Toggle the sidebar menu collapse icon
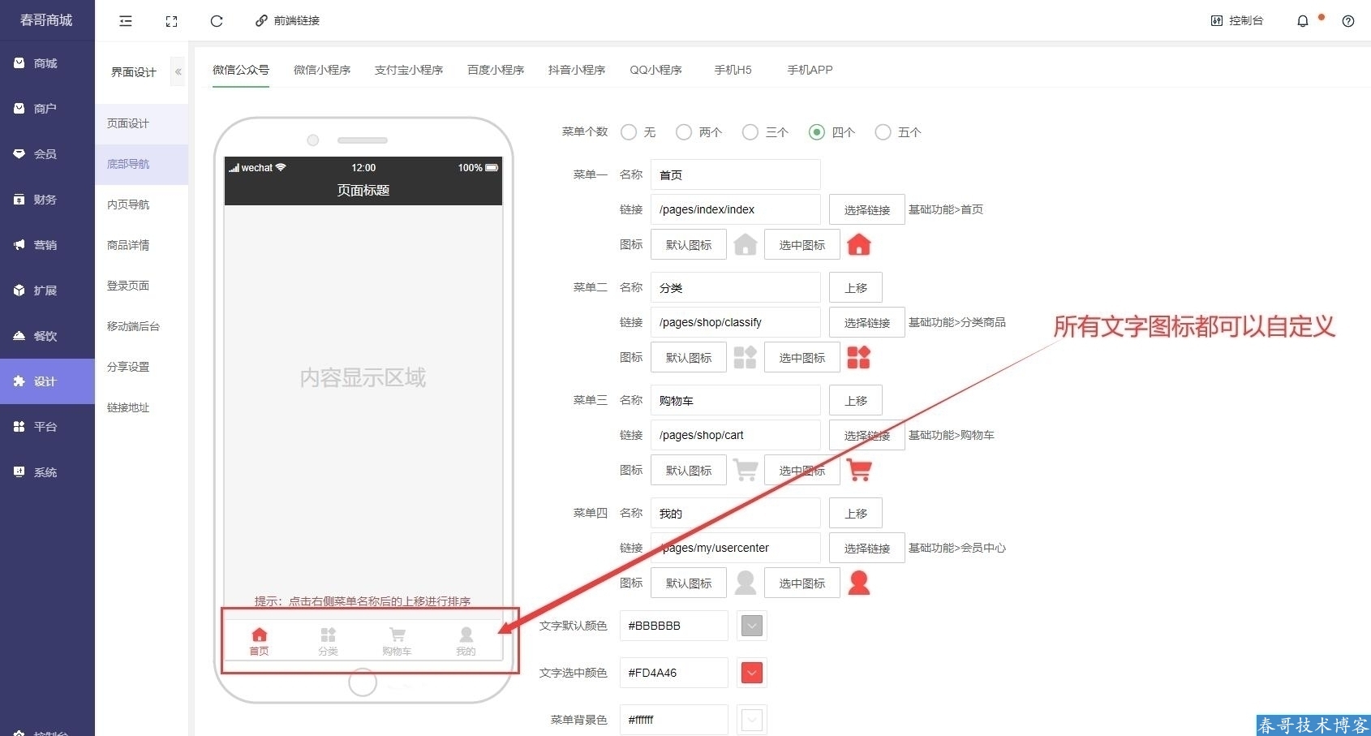The width and height of the screenshot is (1371, 736). pyautogui.click(x=126, y=21)
